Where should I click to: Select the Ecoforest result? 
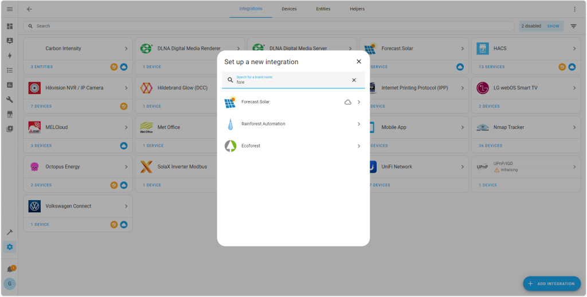293,146
